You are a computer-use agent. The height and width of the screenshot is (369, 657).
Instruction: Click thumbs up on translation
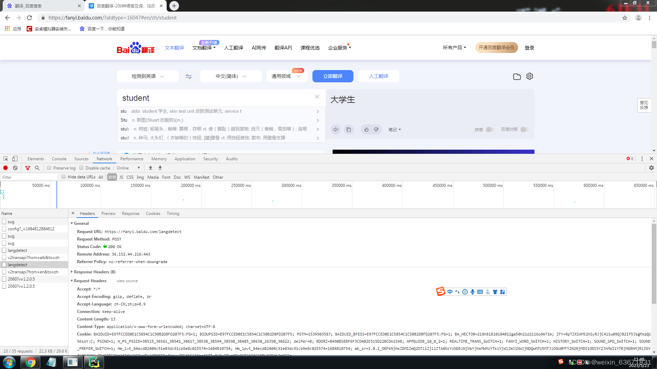(366, 129)
